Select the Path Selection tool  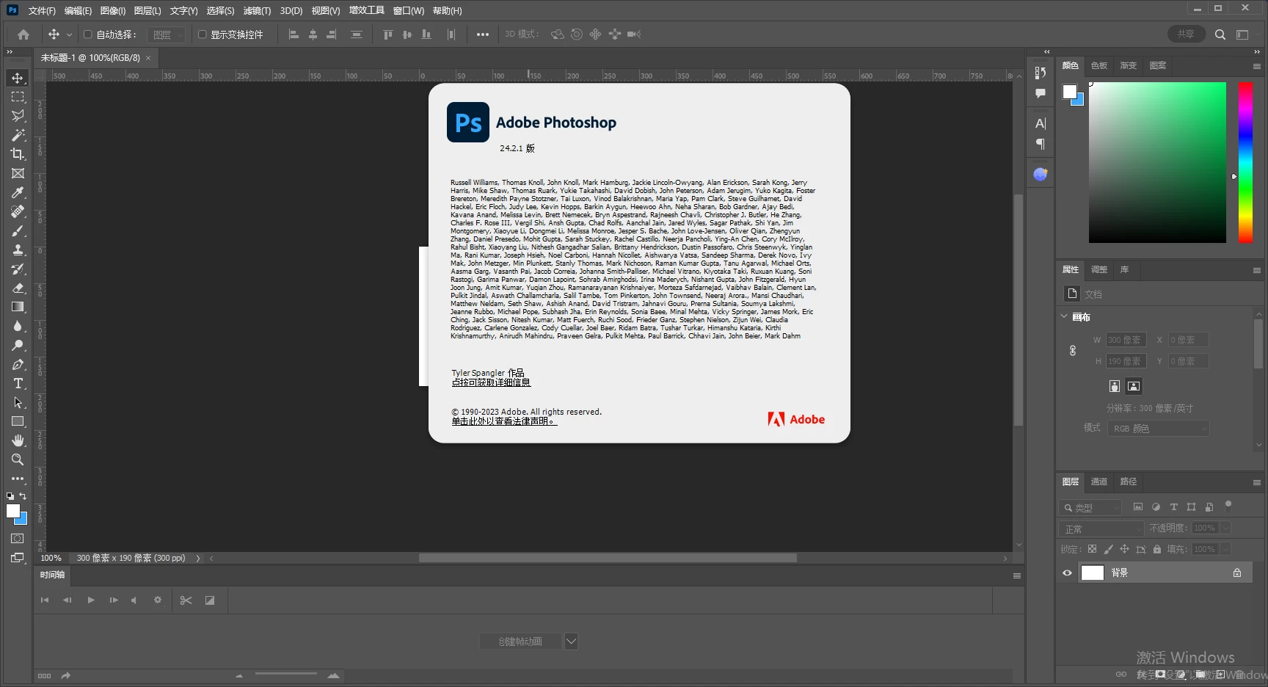(x=18, y=402)
